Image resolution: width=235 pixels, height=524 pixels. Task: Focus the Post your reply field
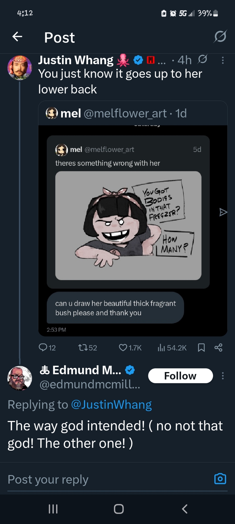tap(104, 479)
